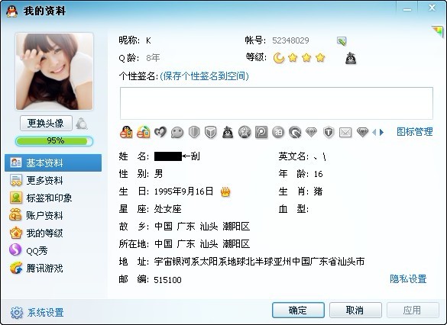
Task: Click the 图标管理 link
Action: click(x=415, y=132)
